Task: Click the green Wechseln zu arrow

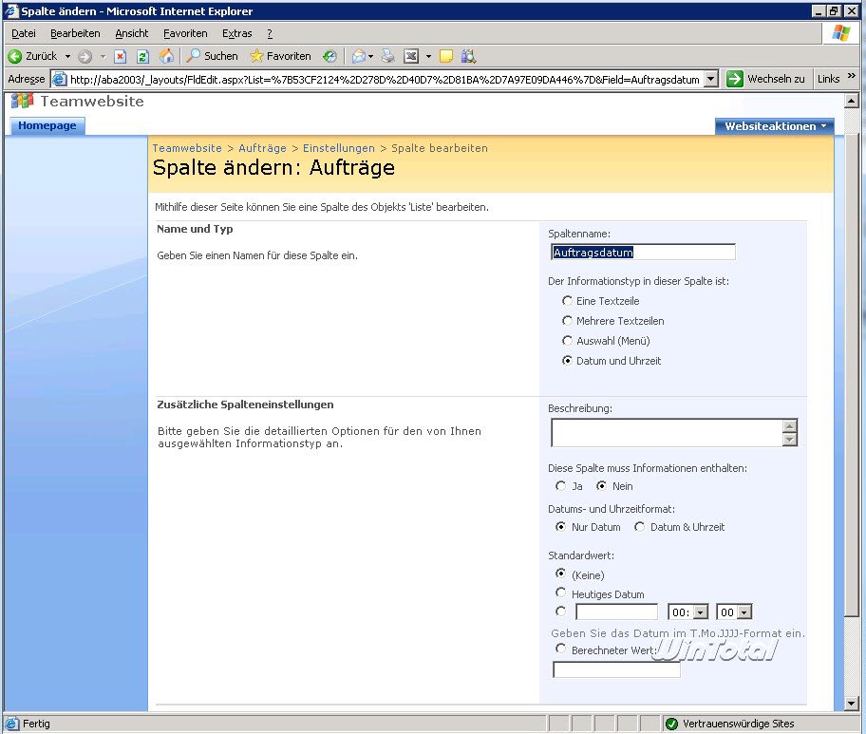Action: 735,79
